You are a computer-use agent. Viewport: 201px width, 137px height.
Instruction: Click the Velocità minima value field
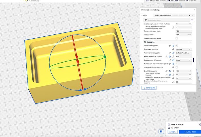pyautogui.click(x=184, y=35)
